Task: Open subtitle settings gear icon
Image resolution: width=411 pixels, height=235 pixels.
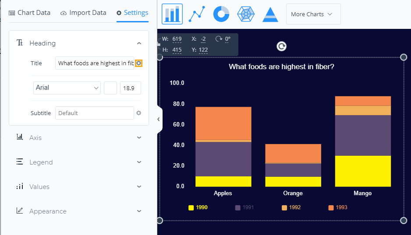Action: pos(139,113)
